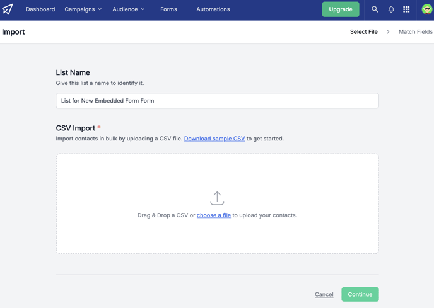434x308 pixels.
Task: Click the Download sample CSV link
Action: point(214,139)
